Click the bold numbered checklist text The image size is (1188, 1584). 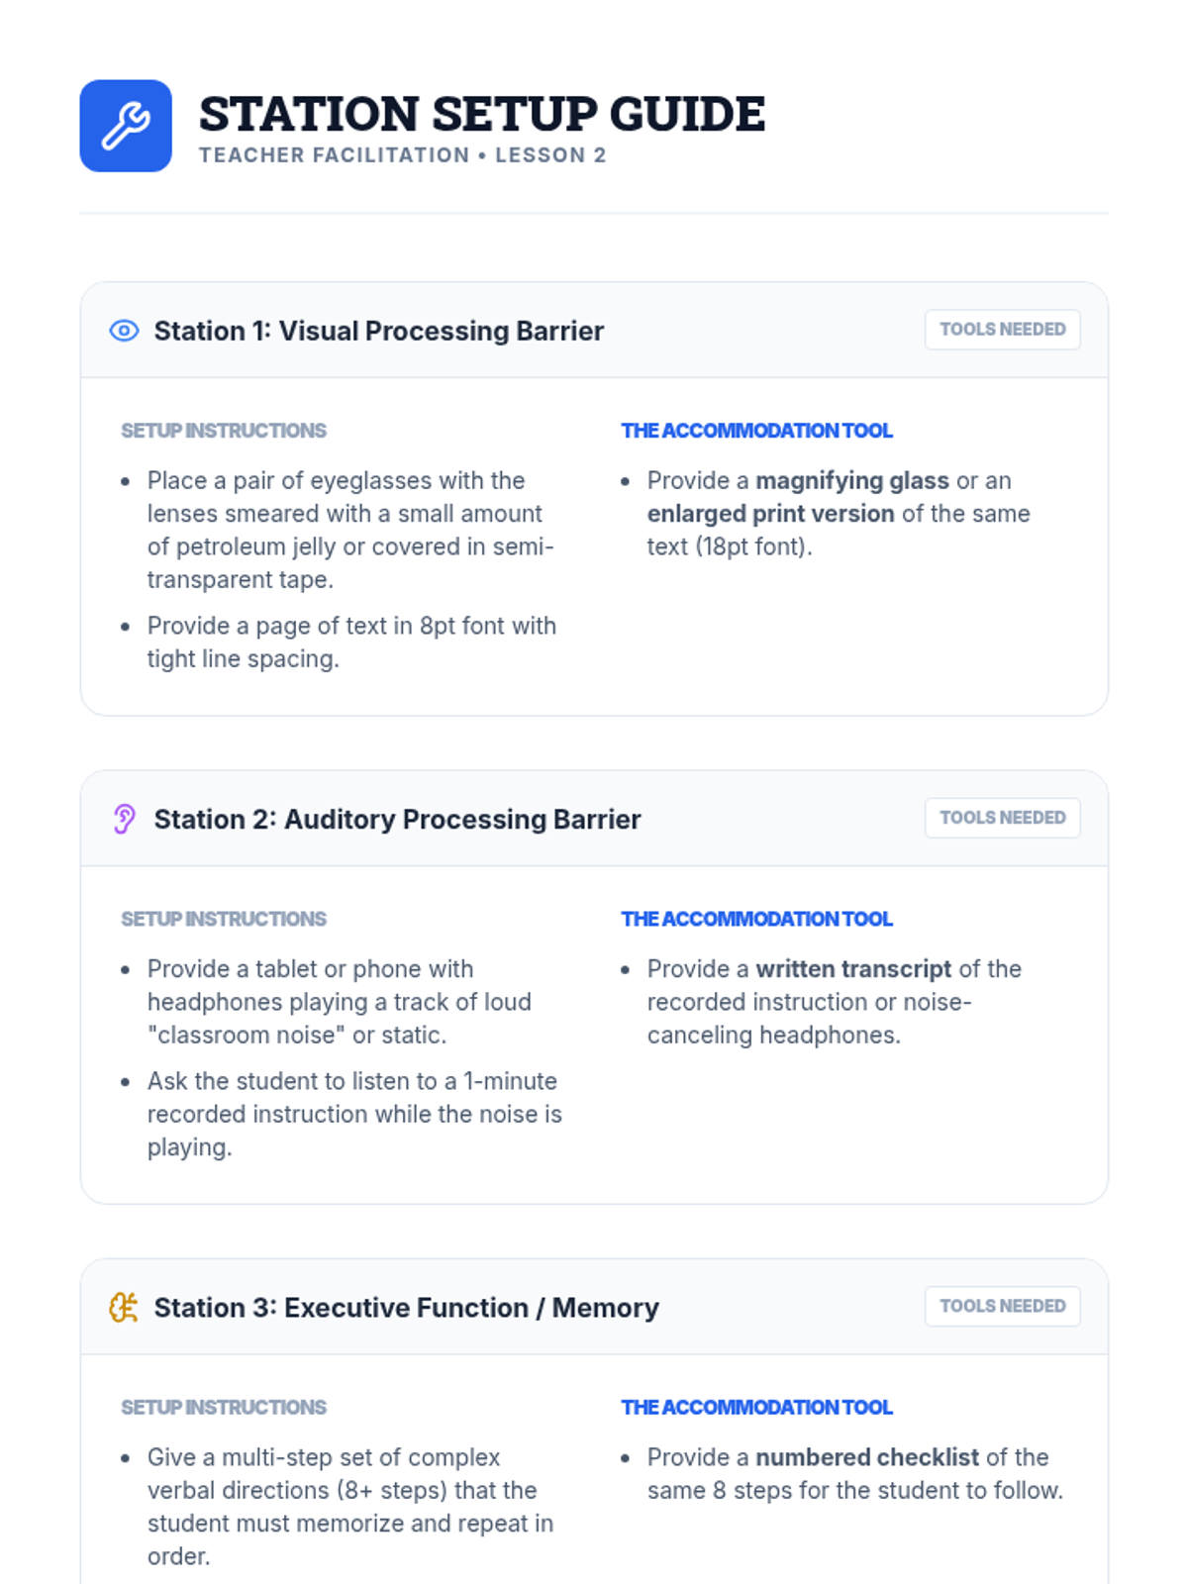click(x=867, y=1457)
